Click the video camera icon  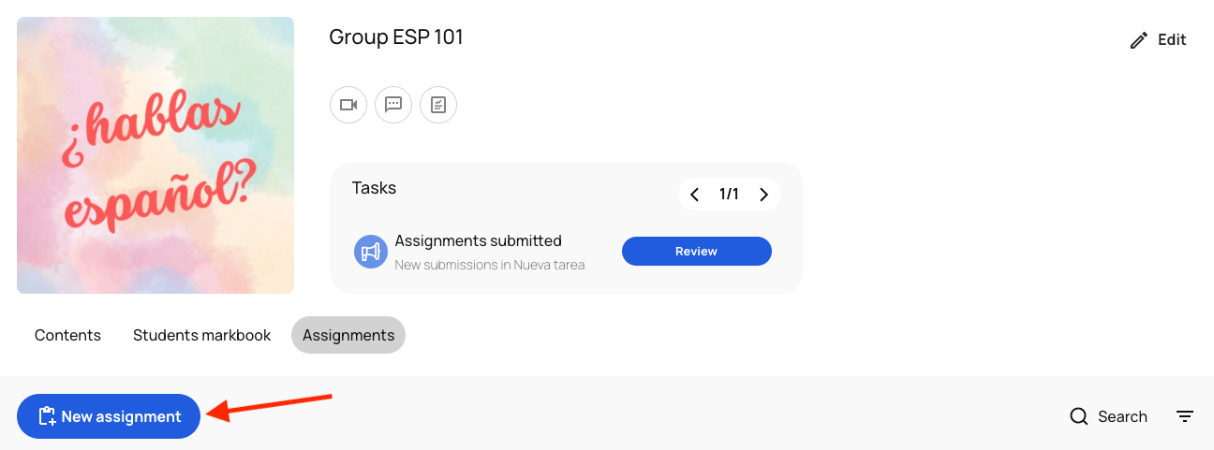[348, 105]
